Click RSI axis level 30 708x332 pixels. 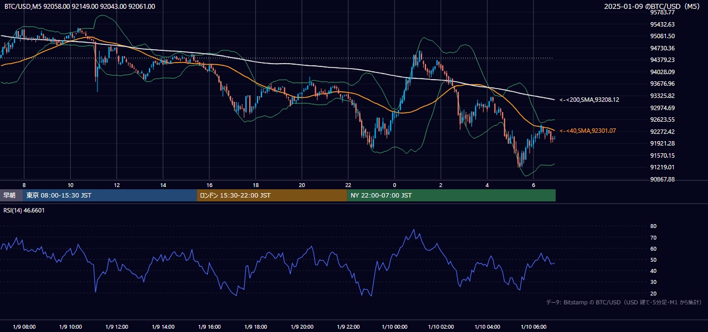pyautogui.click(x=653, y=282)
